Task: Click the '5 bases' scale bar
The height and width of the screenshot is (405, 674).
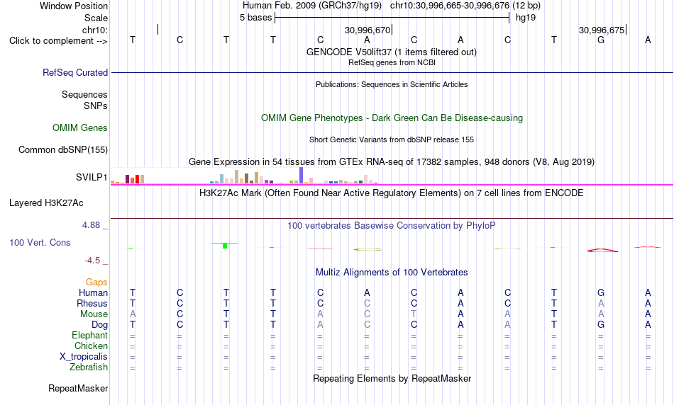Action: 392,18
